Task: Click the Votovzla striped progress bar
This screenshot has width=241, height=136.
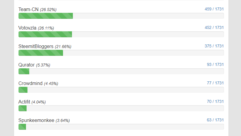Action: pos(45,34)
